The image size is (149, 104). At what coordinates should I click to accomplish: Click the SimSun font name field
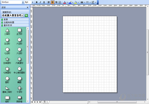click(x=12, y=2)
